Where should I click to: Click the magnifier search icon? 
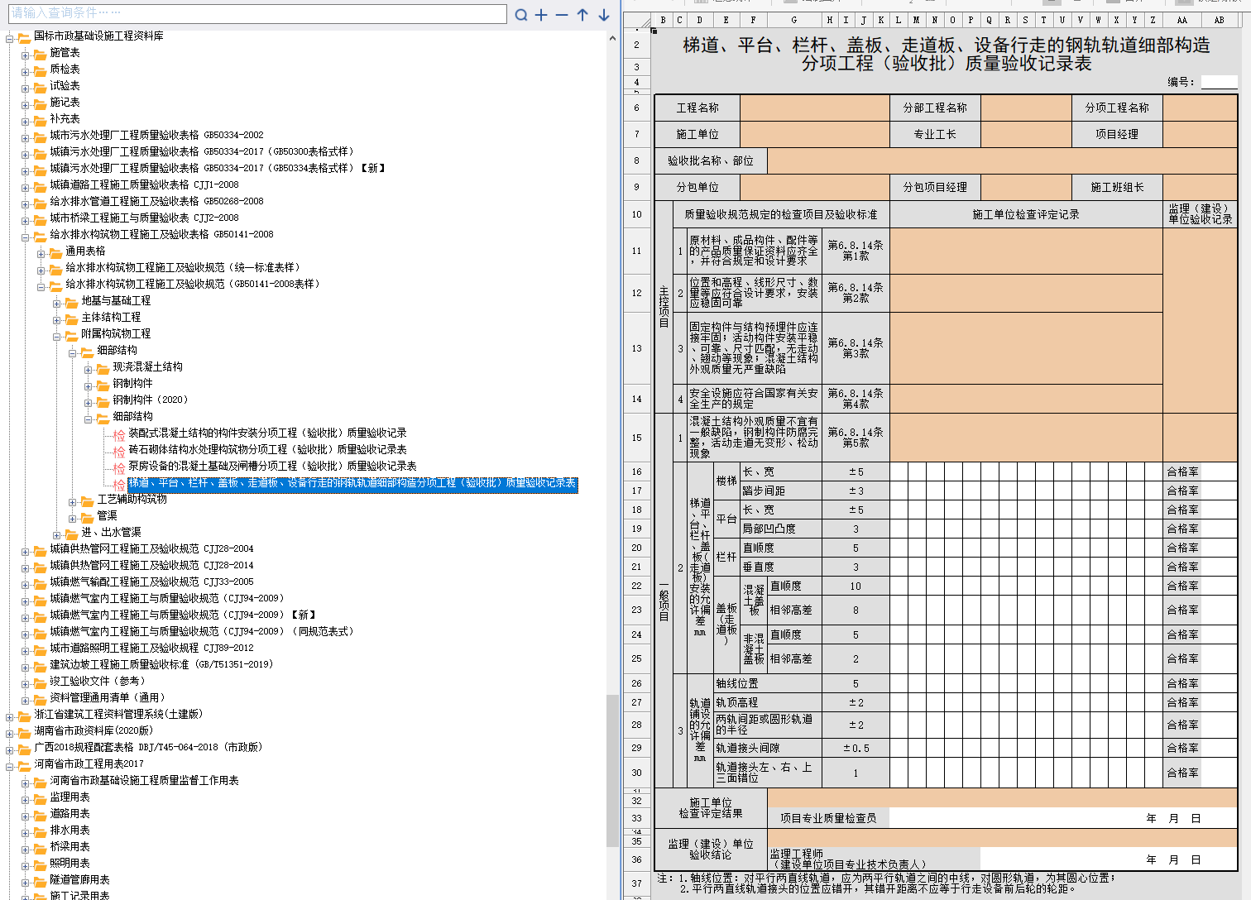coord(521,15)
